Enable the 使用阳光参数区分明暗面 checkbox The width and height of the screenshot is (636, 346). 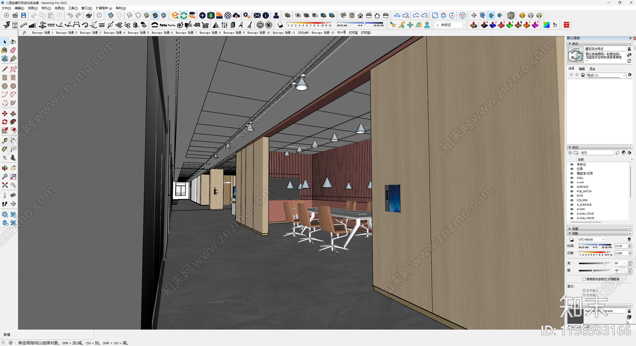pos(584,279)
